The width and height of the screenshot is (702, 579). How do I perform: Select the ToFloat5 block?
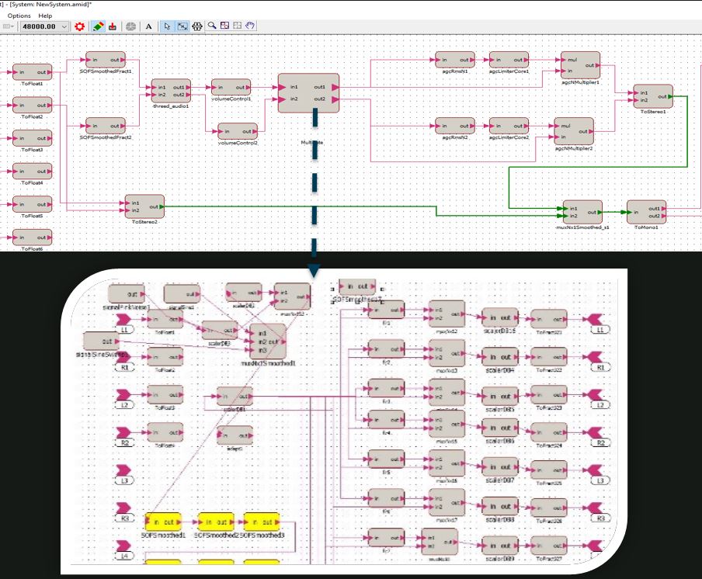[x=32, y=204]
